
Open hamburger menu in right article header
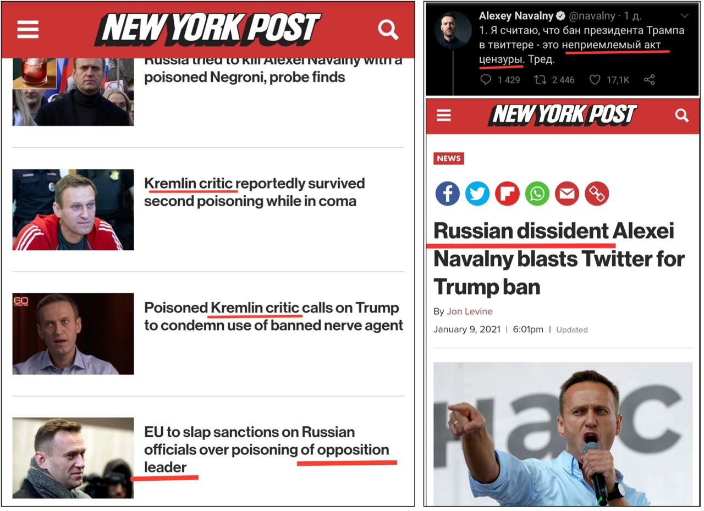coord(443,115)
